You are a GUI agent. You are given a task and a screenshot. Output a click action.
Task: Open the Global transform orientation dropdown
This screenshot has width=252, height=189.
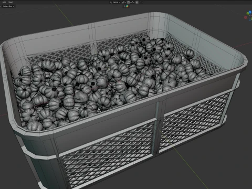point(115,2)
